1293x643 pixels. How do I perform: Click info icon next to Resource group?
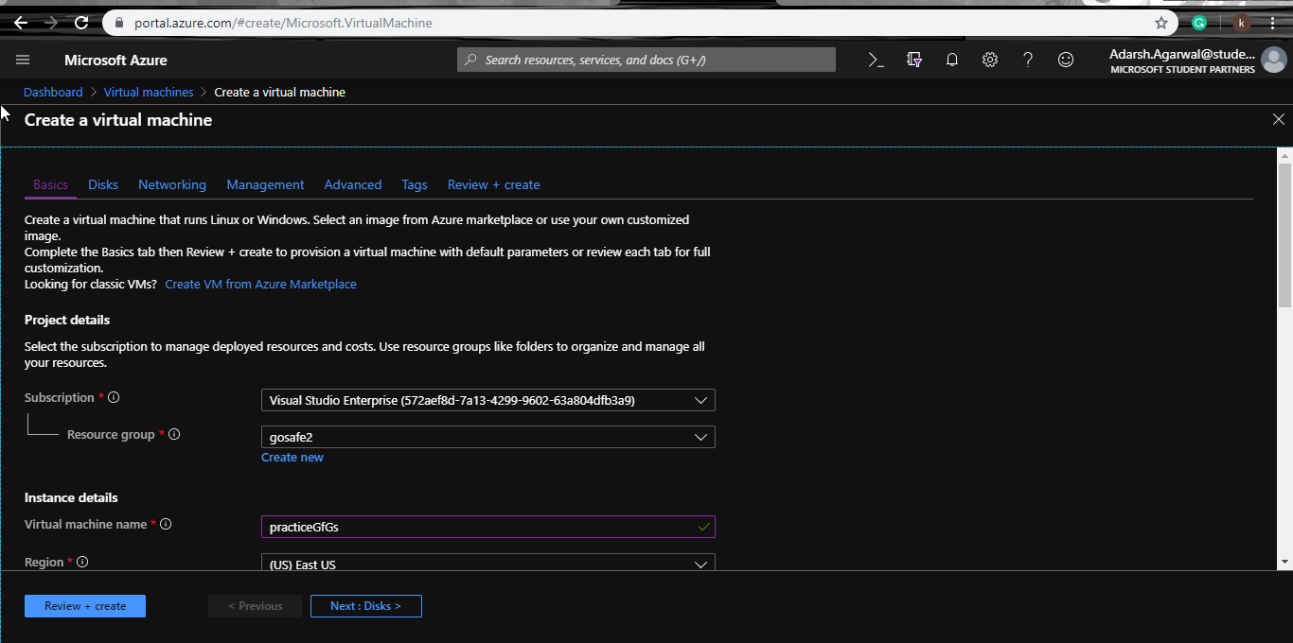(x=174, y=435)
